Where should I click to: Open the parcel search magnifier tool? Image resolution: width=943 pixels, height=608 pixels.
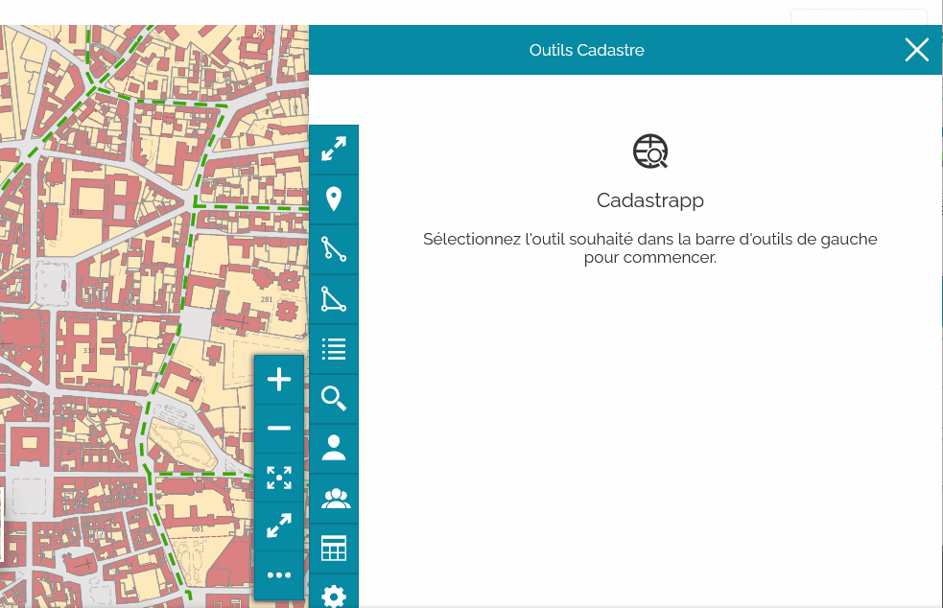pos(334,399)
